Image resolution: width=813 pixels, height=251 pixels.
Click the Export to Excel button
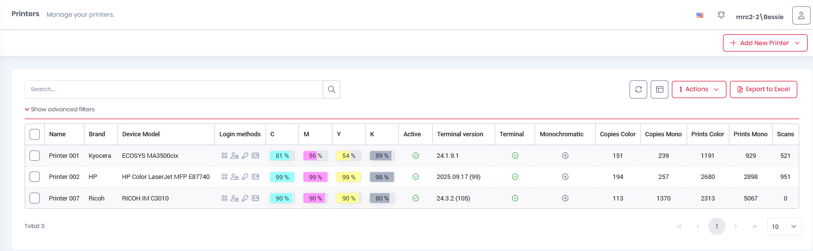point(763,89)
